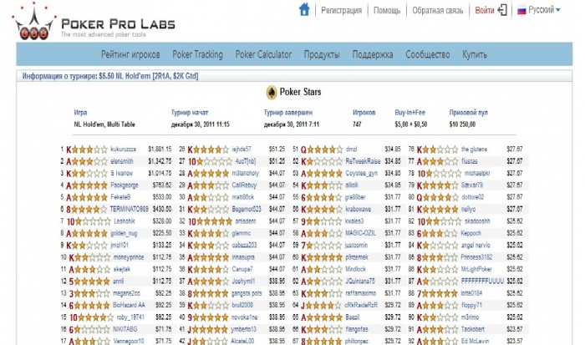
Task: Click the Войти login link
Action: [484, 11]
